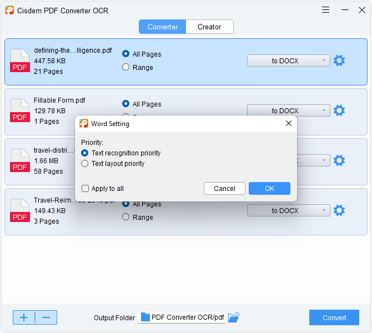Image resolution: width=372 pixels, height=333 pixels.
Task: Click file name defining-the...lligence.pdf
Action: tap(73, 51)
